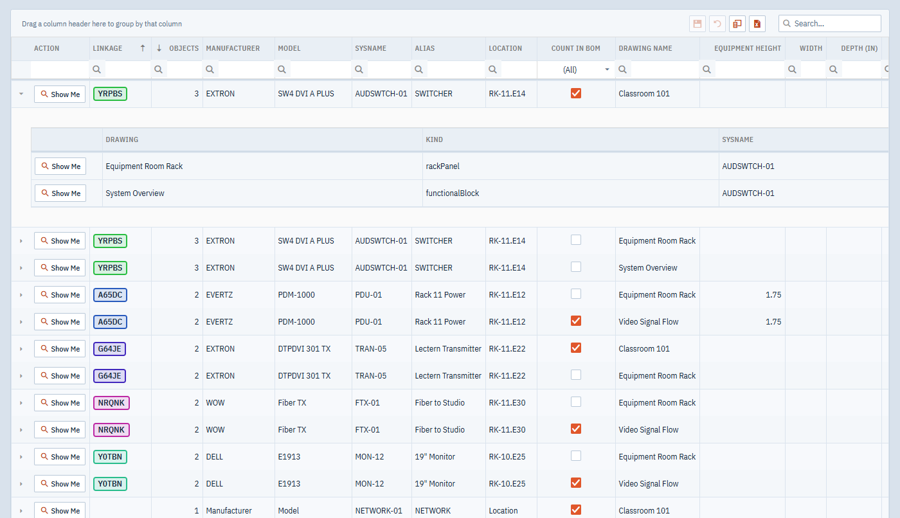Click Show Me for System Overview functionalBlock
900x518 pixels.
pyautogui.click(x=60, y=193)
